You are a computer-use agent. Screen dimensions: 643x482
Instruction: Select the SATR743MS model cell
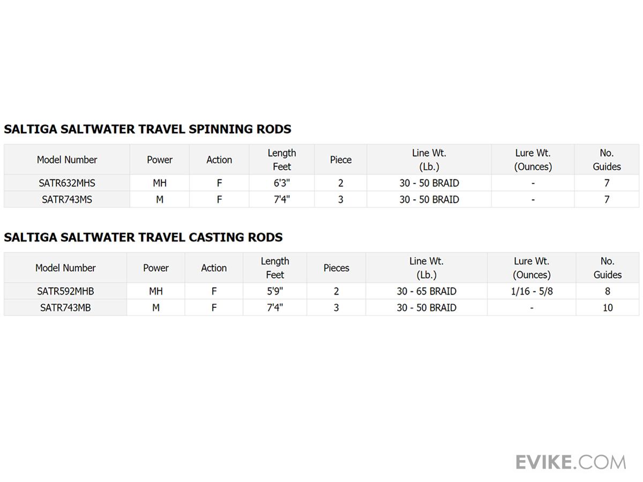point(67,200)
